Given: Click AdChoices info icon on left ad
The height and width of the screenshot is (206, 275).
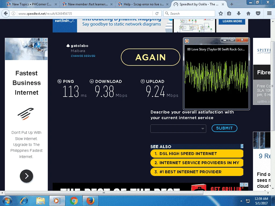Looking at the screenshot, I should (x=42, y=40).
